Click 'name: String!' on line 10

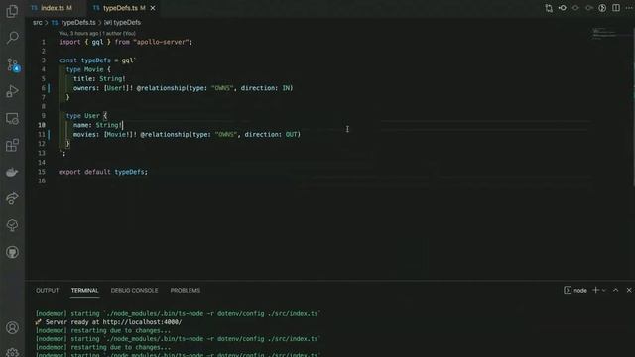point(97,125)
